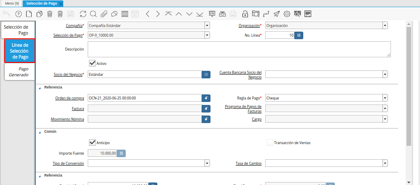
Task: Open the Find record magnifier icon
Action: (93, 14)
